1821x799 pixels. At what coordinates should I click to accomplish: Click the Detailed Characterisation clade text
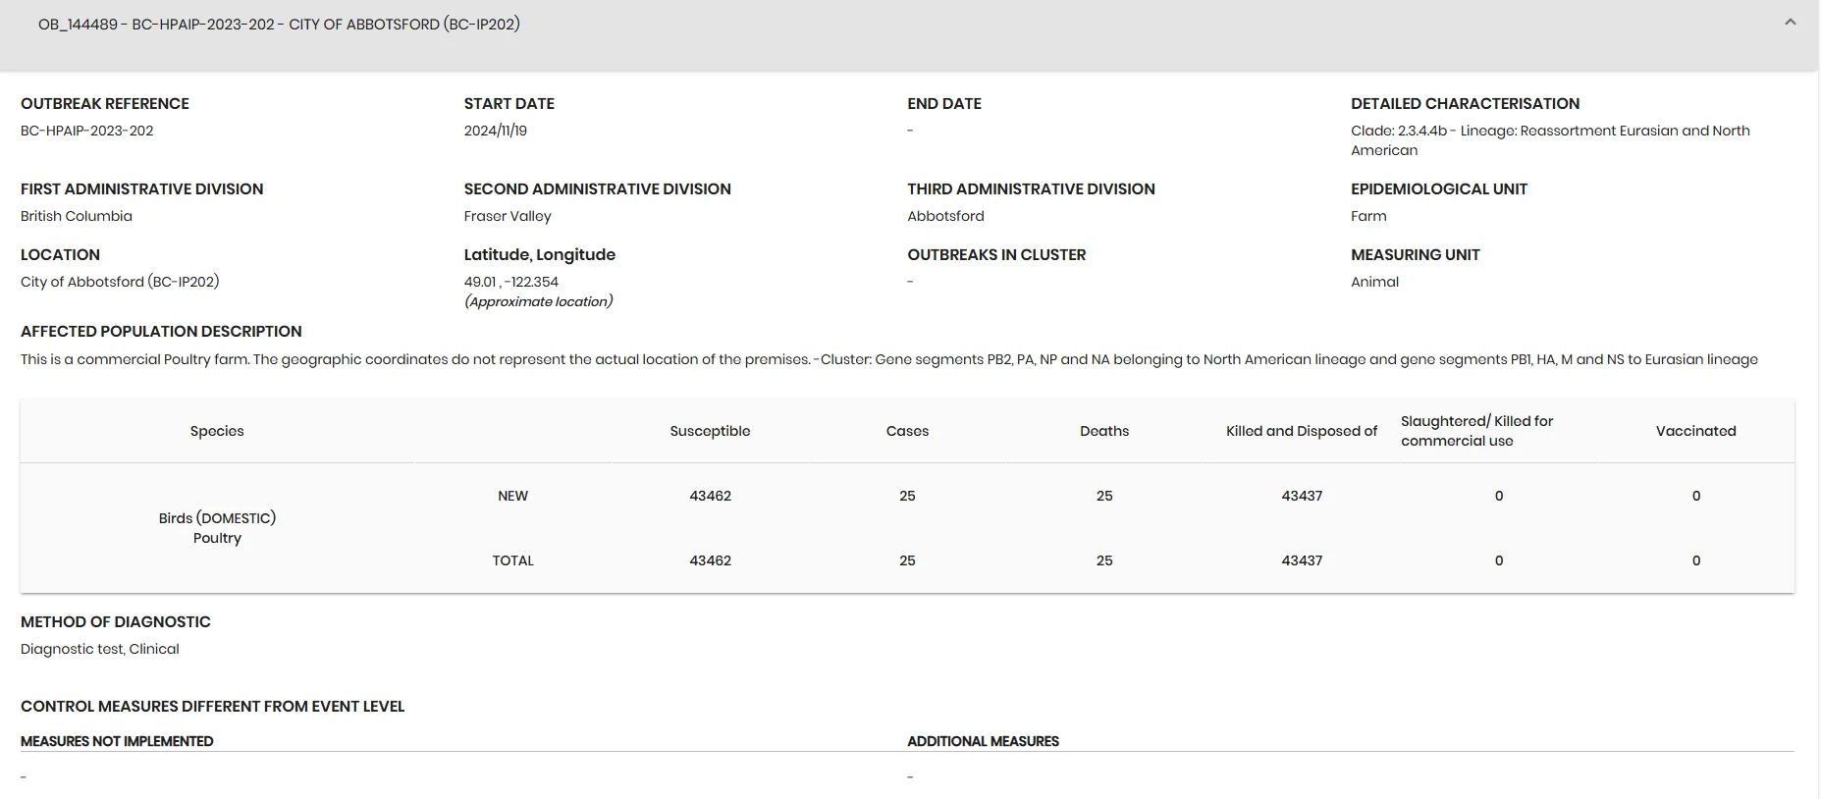click(1550, 140)
